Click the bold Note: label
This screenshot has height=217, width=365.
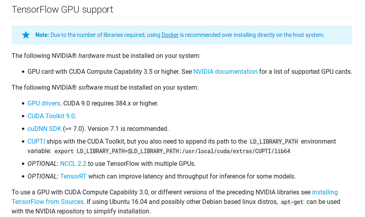[x=42, y=35]
